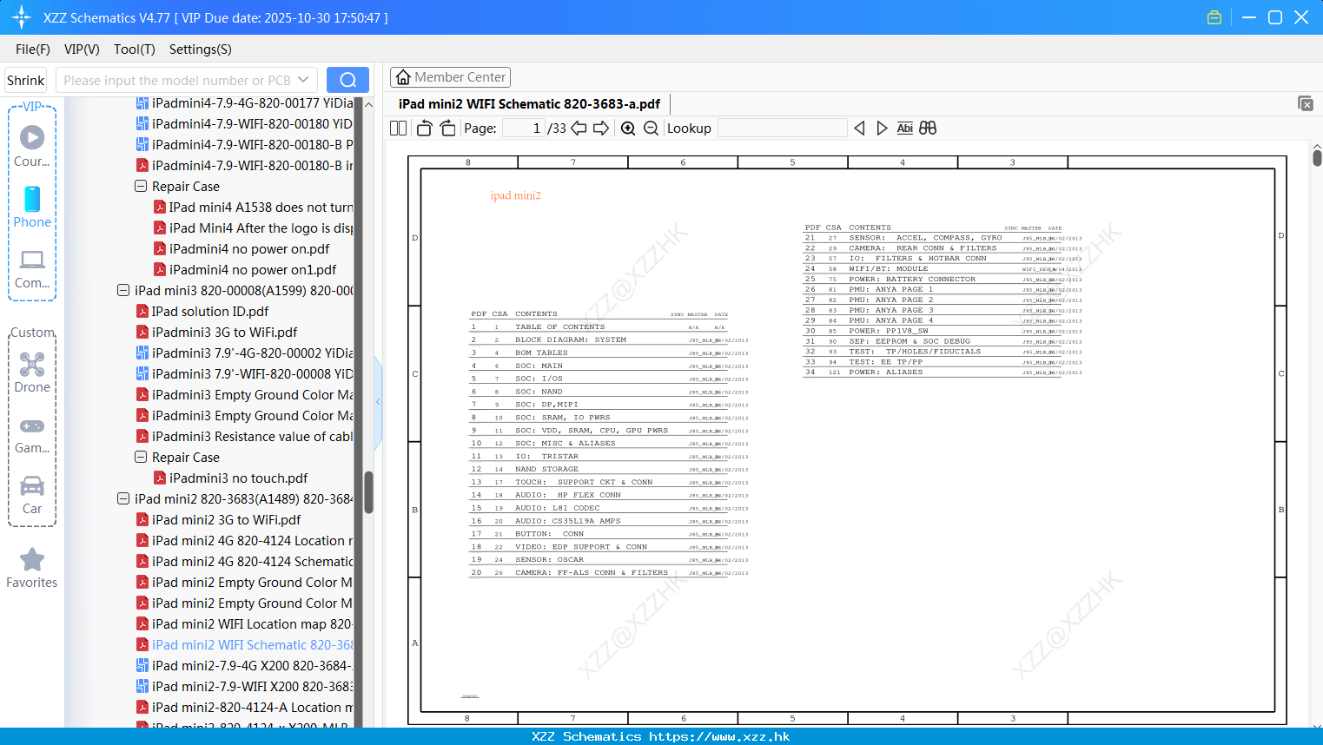The height and width of the screenshot is (745, 1323).
Task: Click the detach window icon right of tab
Action: (1306, 103)
